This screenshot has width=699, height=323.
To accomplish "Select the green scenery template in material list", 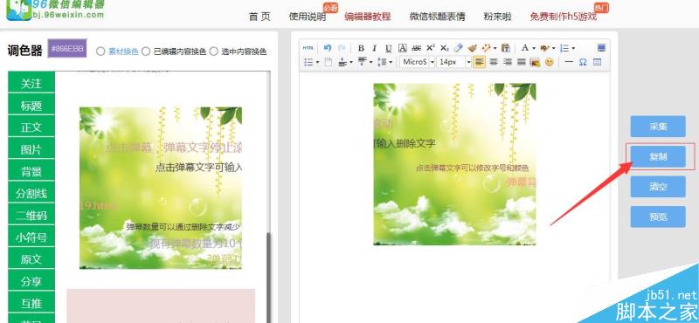I will click(161, 188).
